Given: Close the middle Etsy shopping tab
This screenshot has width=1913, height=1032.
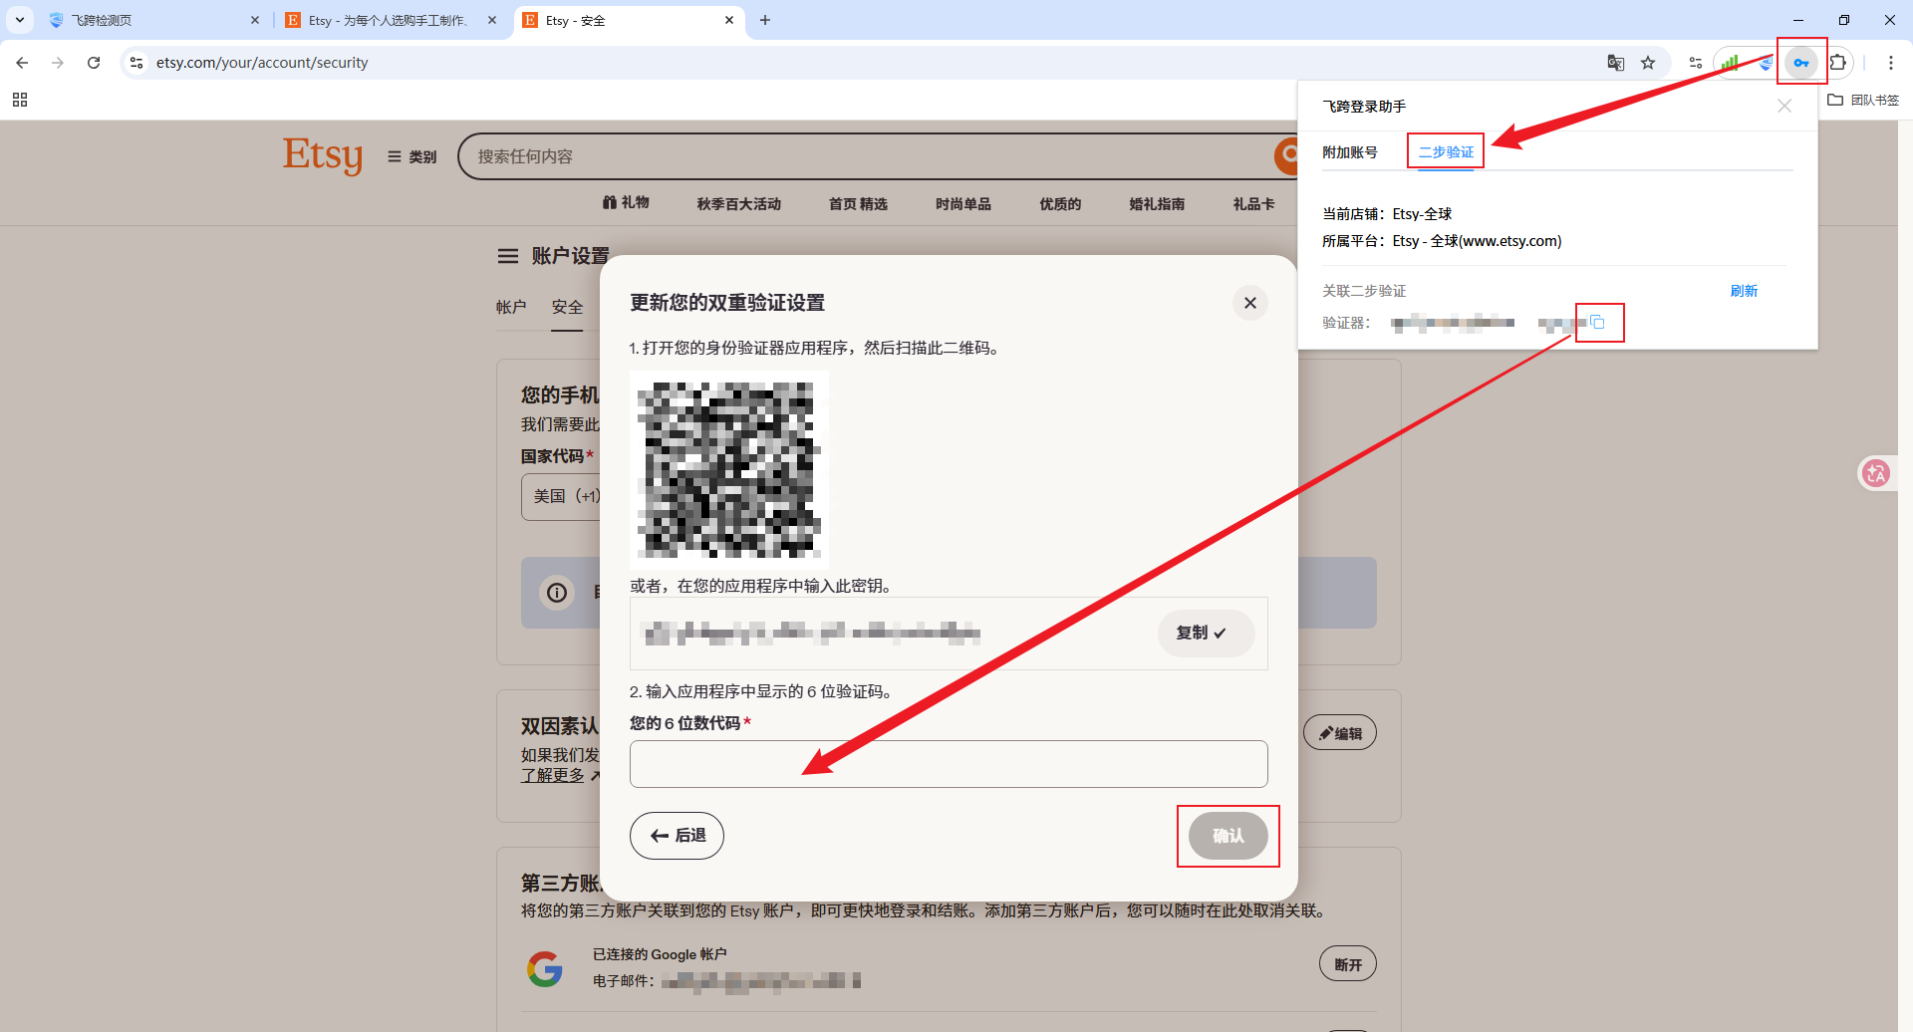Looking at the screenshot, I should coord(492,20).
